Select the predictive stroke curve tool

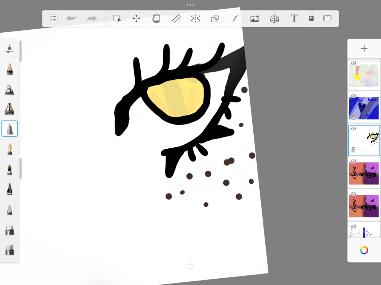tap(234, 19)
